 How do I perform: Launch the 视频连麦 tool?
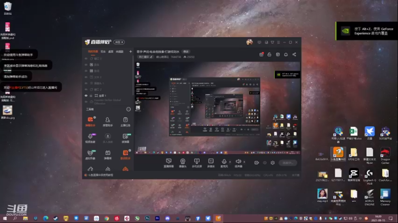pyautogui.click(x=90, y=138)
